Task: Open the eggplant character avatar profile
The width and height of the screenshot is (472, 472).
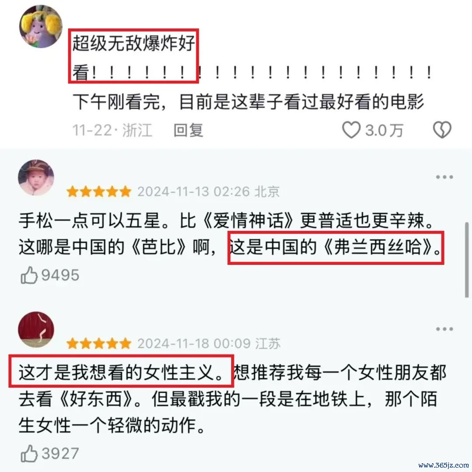Action: (x=41, y=27)
